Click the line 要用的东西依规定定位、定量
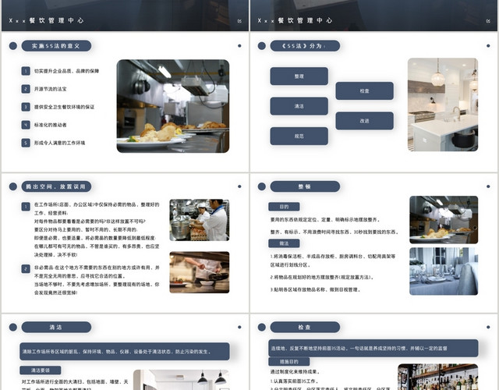The width and height of the screenshot is (499, 390). pos(325,219)
